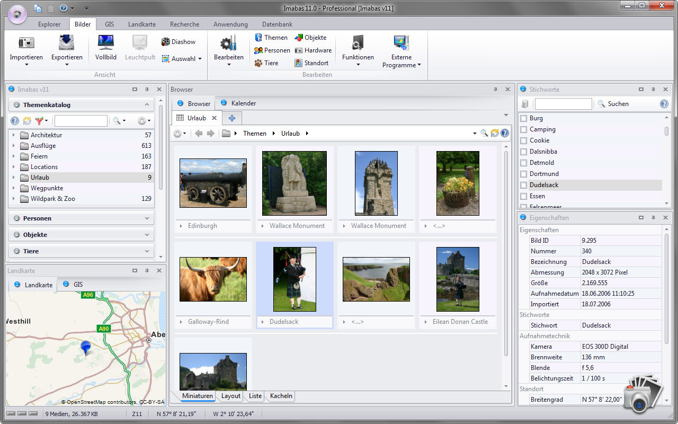The width and height of the screenshot is (678, 424).
Task: Click the refresh icon in Themenkatalog toolbar
Action: pyautogui.click(x=26, y=121)
